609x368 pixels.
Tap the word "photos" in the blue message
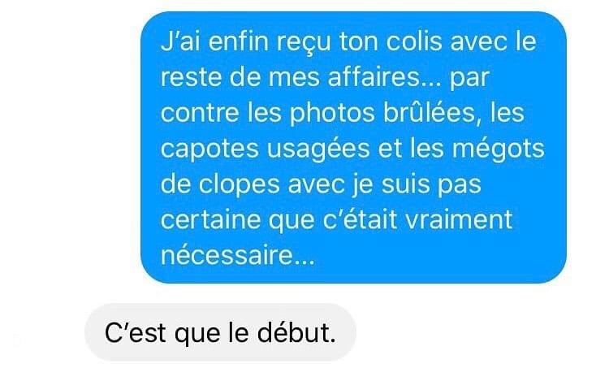(x=332, y=115)
